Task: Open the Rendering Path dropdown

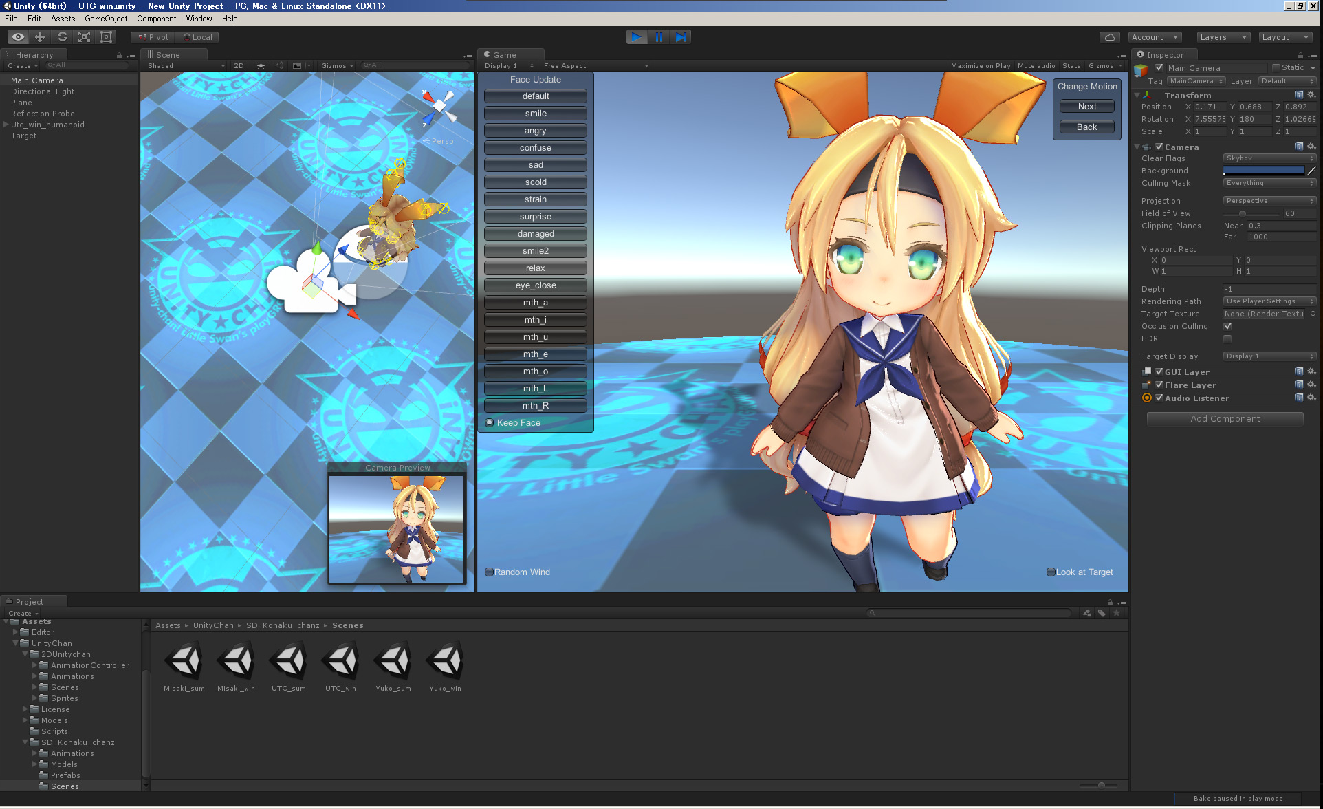Action: (1269, 301)
